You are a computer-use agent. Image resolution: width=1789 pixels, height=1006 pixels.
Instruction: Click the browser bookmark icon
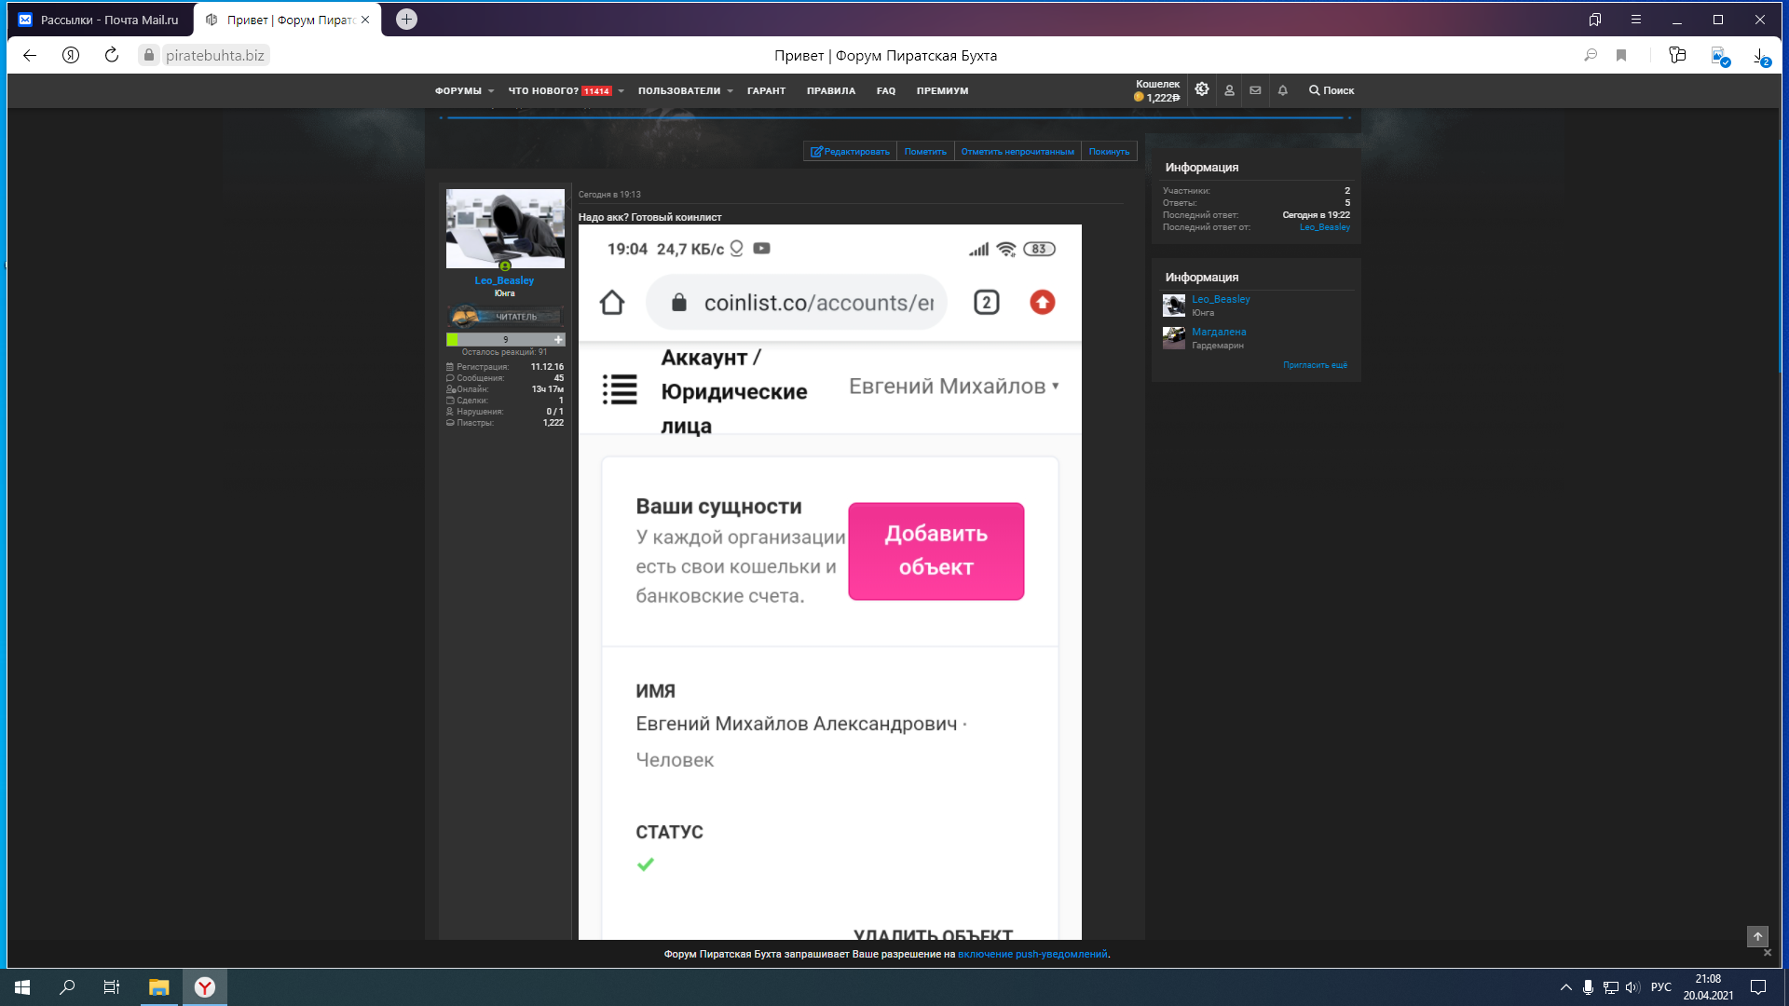pos(1621,55)
